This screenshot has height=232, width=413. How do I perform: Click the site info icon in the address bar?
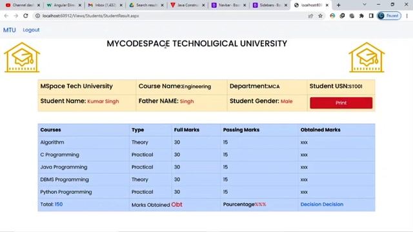click(x=37, y=15)
